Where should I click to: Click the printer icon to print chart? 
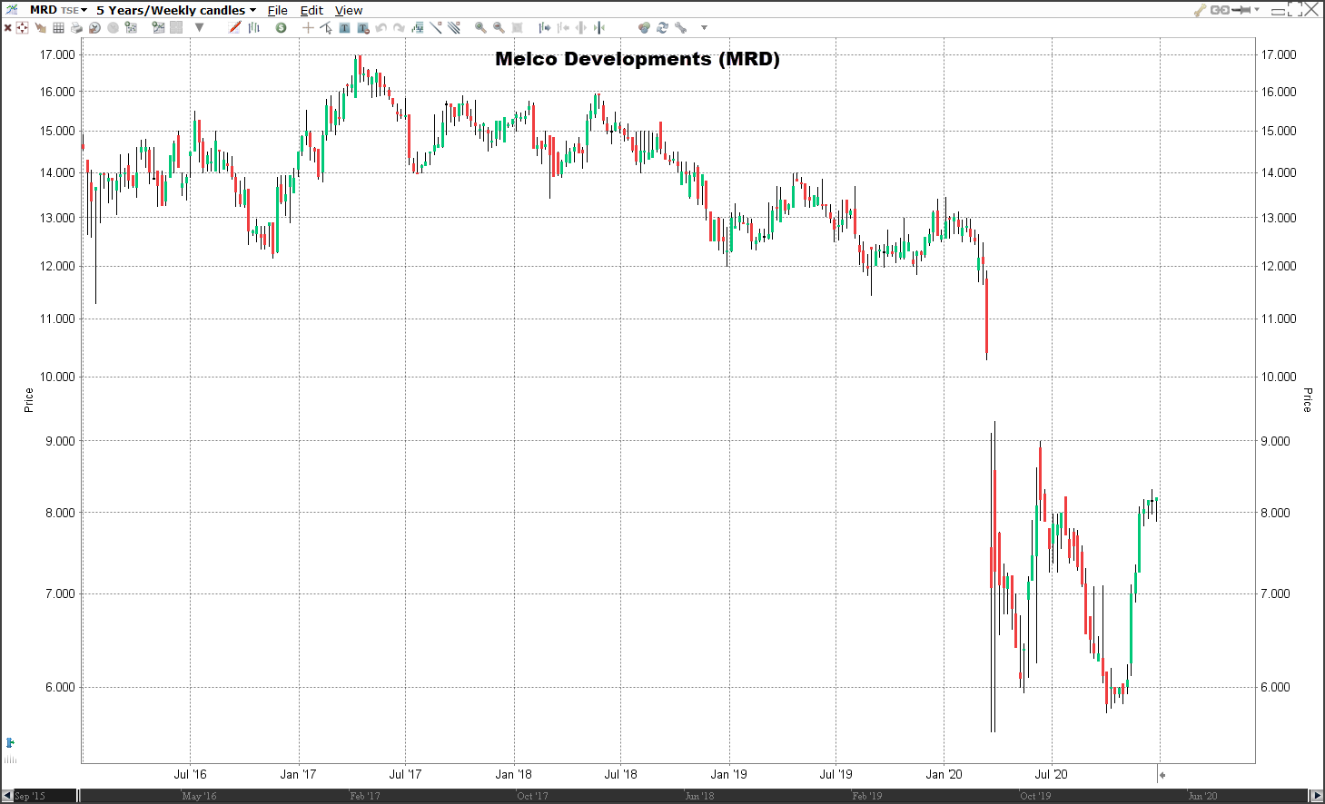click(x=75, y=27)
